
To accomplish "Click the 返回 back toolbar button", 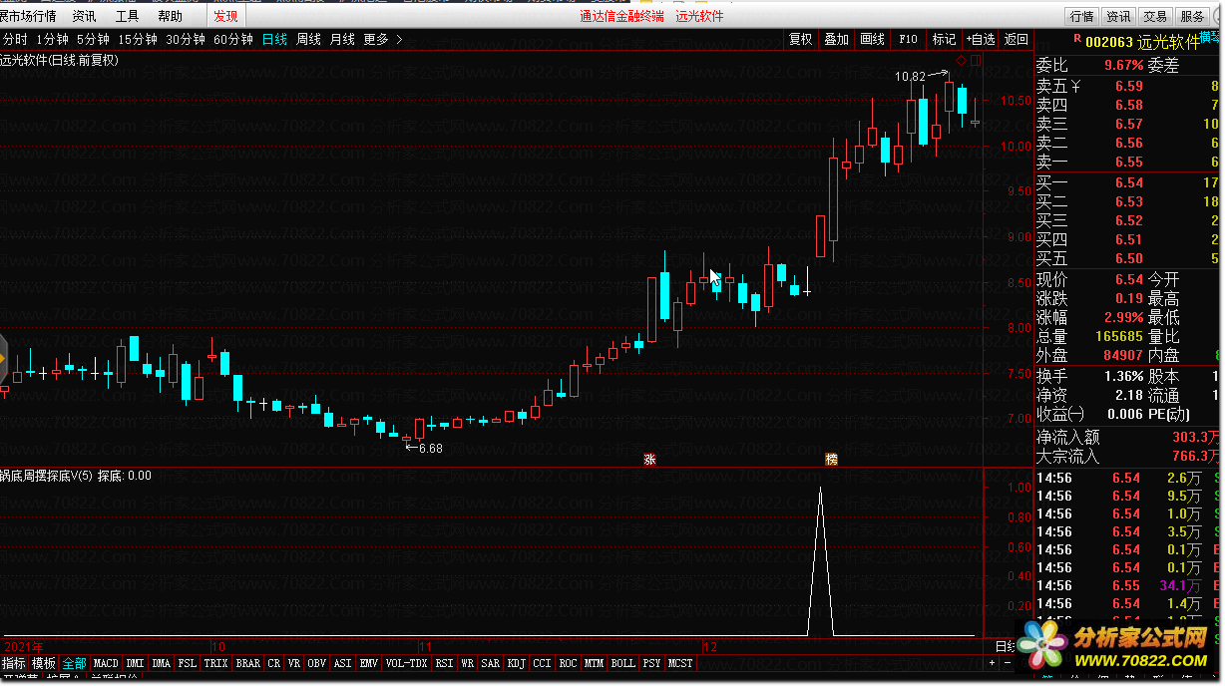I will [x=1017, y=40].
